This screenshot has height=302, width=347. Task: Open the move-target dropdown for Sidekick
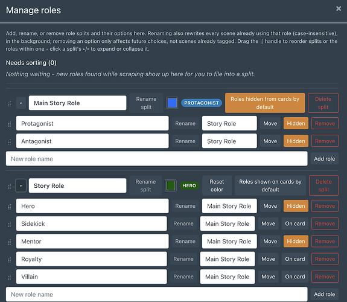(x=228, y=223)
